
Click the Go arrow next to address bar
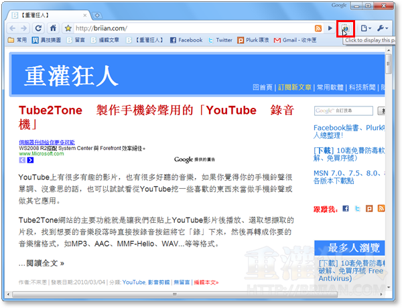330,28
